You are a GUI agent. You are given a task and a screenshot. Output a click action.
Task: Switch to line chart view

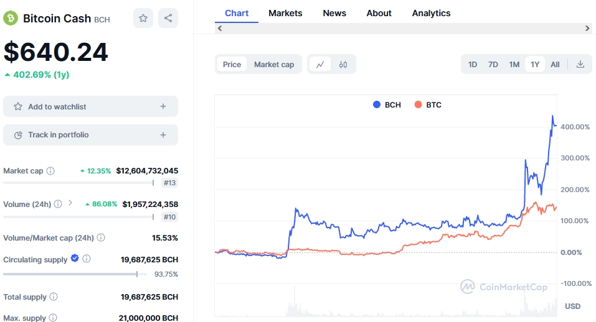(x=320, y=65)
